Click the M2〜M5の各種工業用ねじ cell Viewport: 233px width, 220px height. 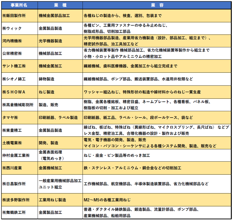(157, 200)
